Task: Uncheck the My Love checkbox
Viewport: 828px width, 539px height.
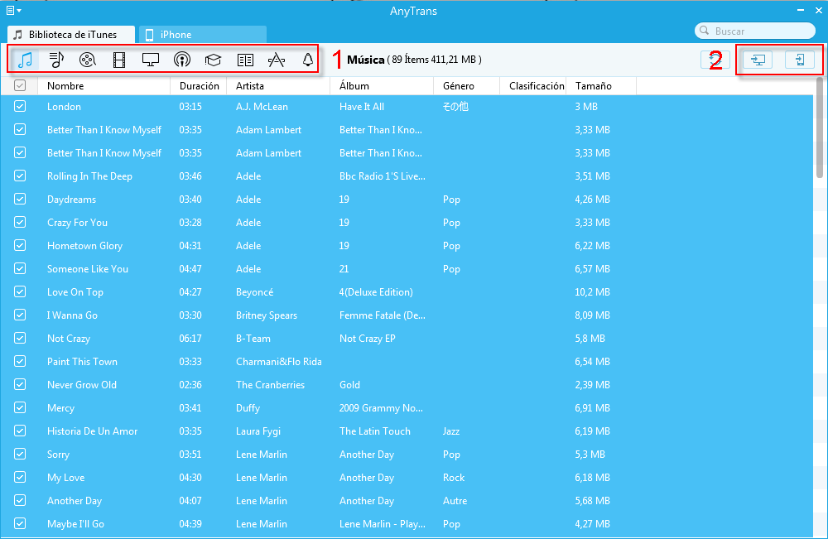Action: (20, 478)
